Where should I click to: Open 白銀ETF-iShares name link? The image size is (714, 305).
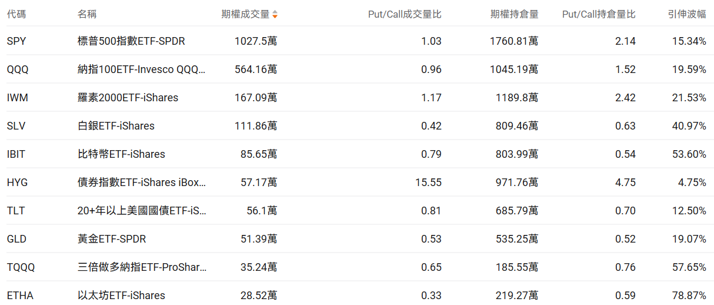point(116,126)
